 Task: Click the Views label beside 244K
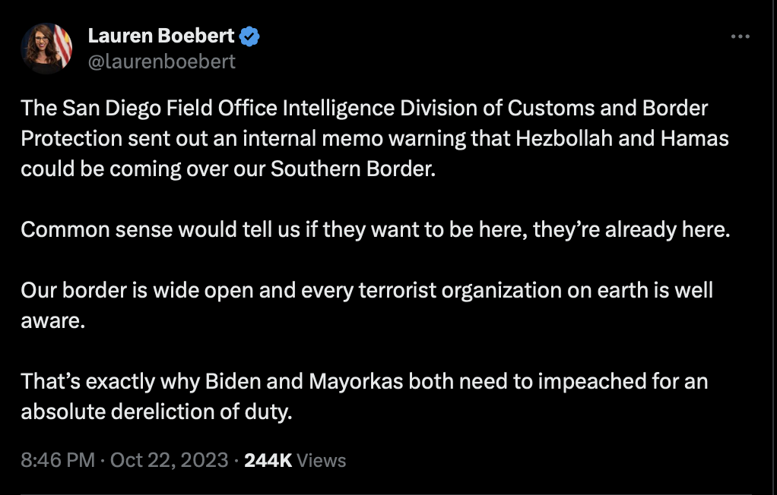point(321,461)
